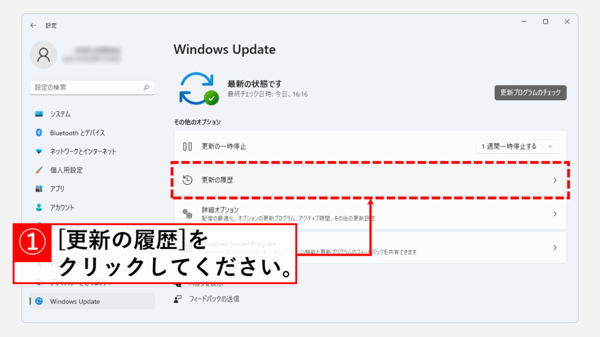600x337 pixels.
Task: Open フィードバックの送信 link
Action: [x=214, y=299]
